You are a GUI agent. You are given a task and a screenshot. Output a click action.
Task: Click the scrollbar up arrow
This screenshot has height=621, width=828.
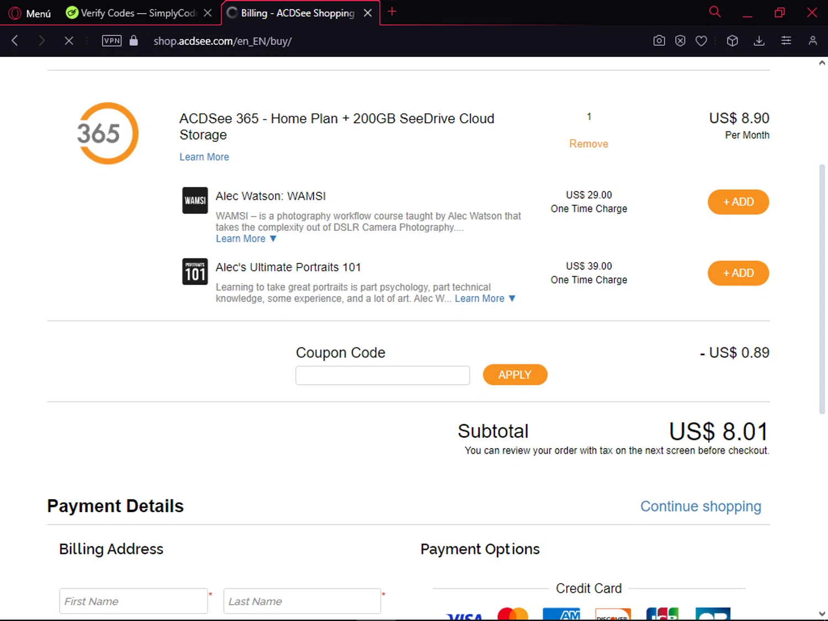point(822,63)
